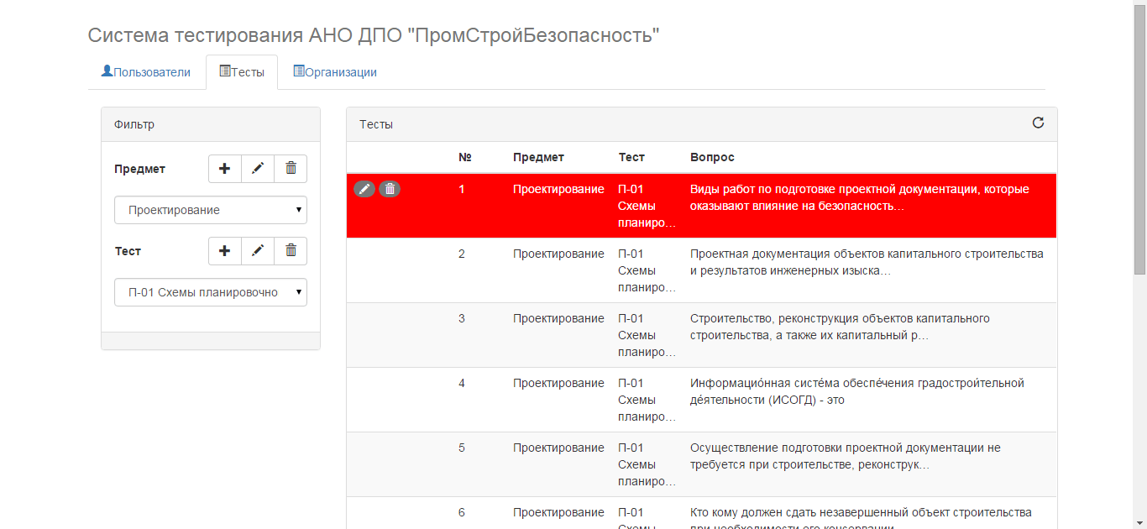This screenshot has height=529, width=1147.
Task: Click row number 5 cell
Action: 461,448
